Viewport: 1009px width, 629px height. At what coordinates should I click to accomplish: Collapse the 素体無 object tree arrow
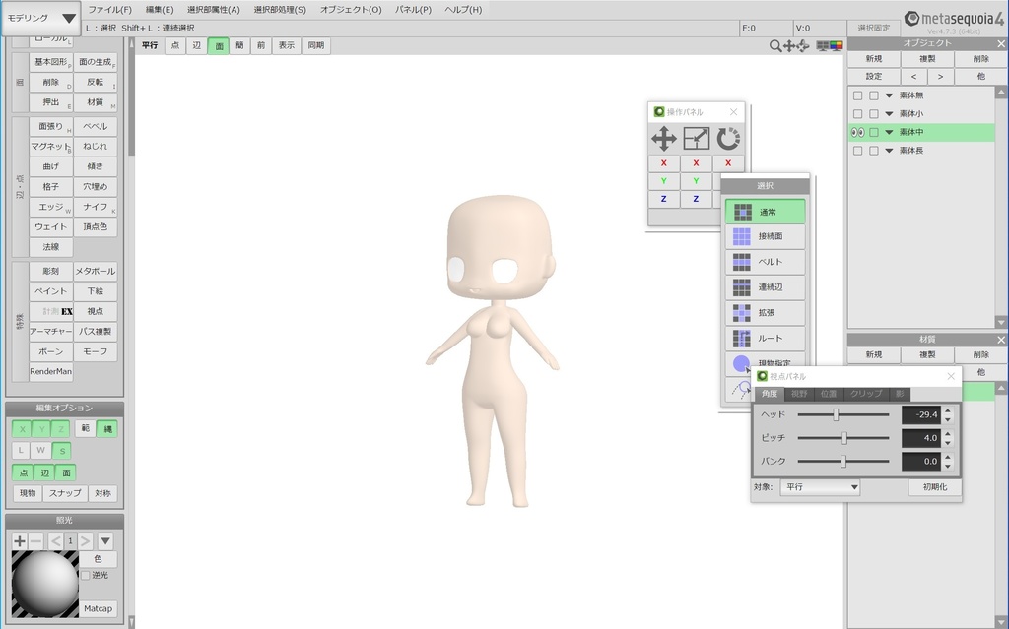click(890, 95)
